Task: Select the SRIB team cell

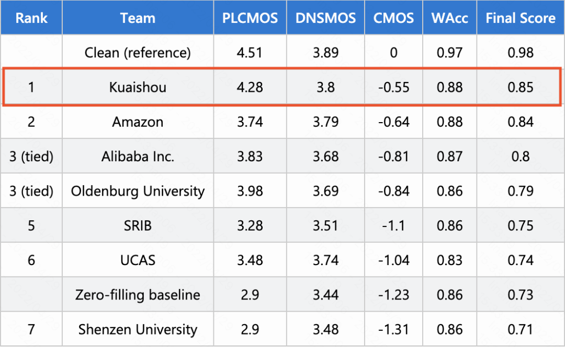Action: (138, 225)
